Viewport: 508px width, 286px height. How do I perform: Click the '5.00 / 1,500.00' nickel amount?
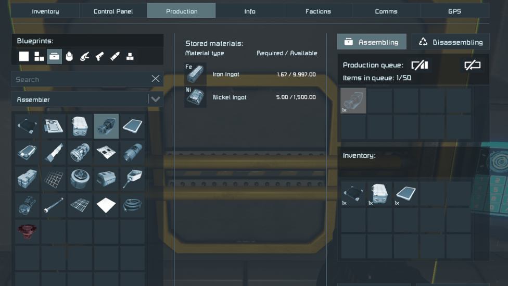pos(296,97)
